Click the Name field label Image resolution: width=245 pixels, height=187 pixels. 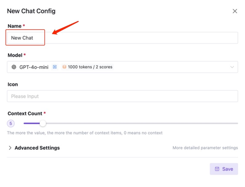coord(15,26)
